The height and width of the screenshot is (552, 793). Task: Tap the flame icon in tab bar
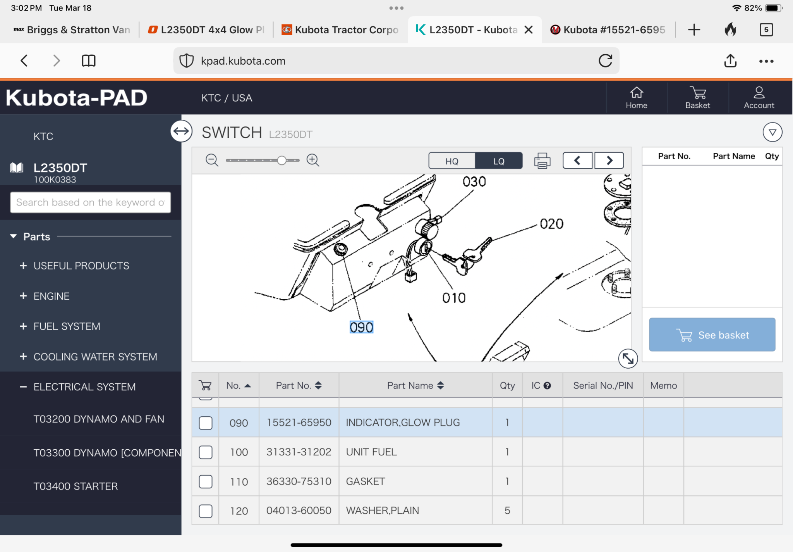pyautogui.click(x=730, y=29)
